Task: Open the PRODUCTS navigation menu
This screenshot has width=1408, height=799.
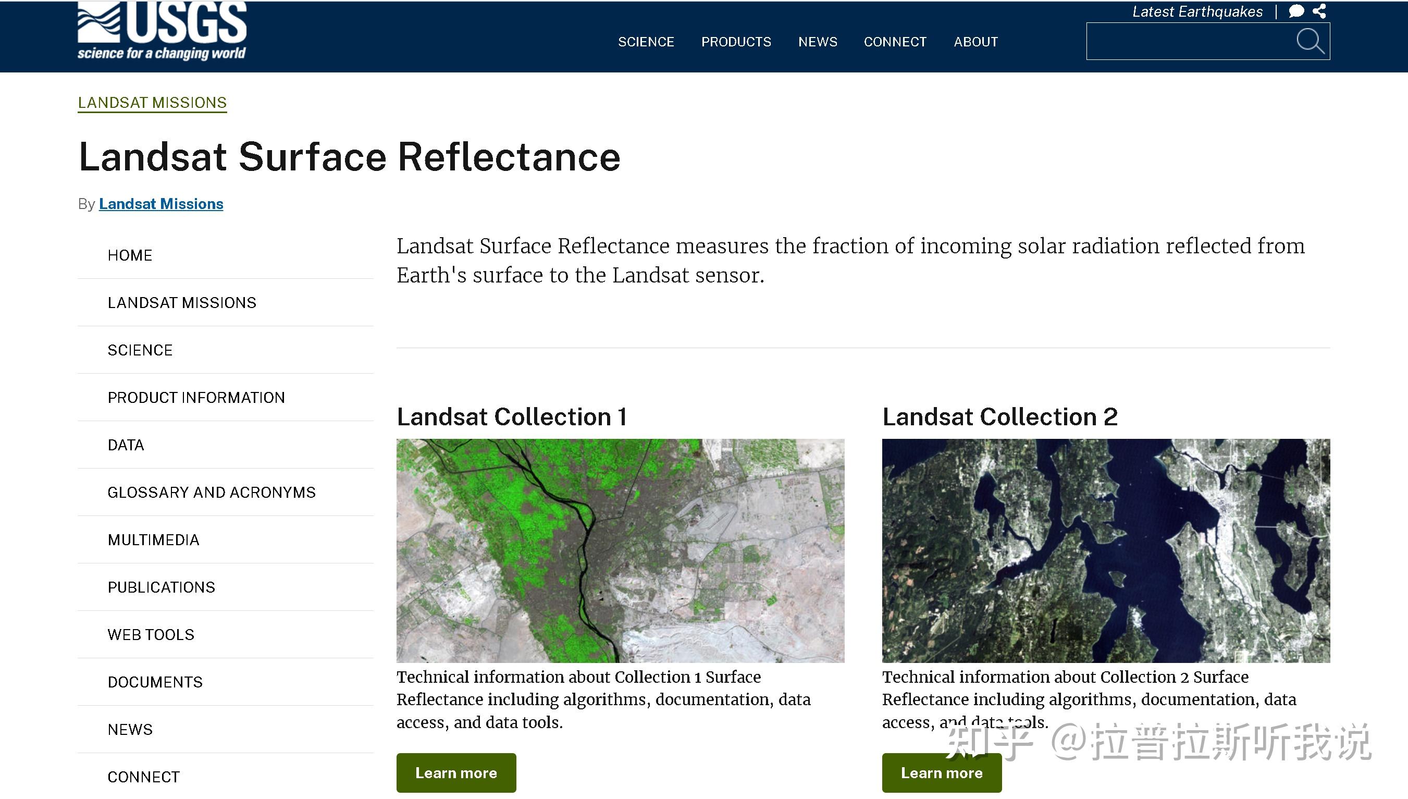Action: pyautogui.click(x=737, y=42)
